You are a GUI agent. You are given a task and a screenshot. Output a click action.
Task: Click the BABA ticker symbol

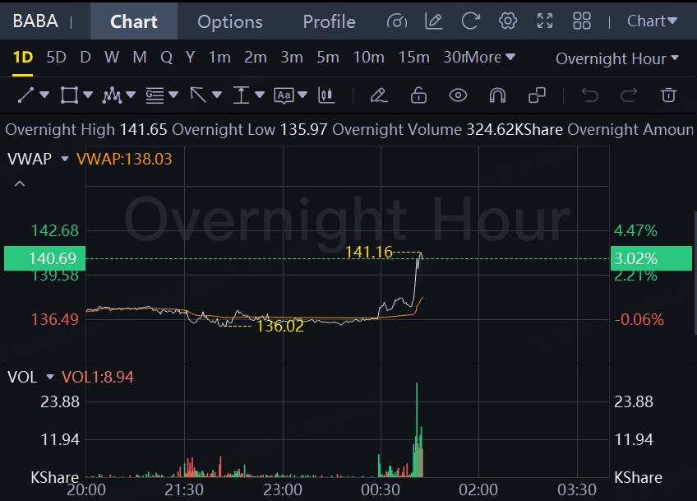coord(35,21)
